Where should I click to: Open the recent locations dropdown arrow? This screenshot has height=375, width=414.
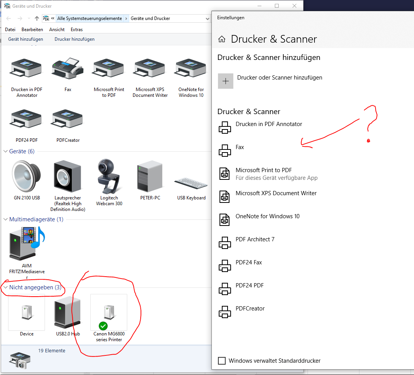point(29,18)
